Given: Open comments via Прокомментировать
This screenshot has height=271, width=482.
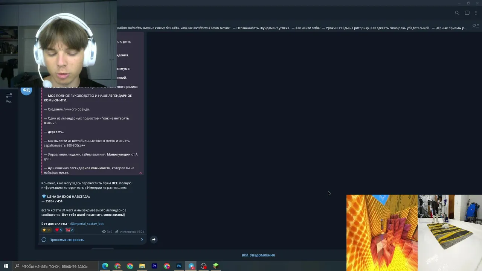Looking at the screenshot, I should click(67, 240).
